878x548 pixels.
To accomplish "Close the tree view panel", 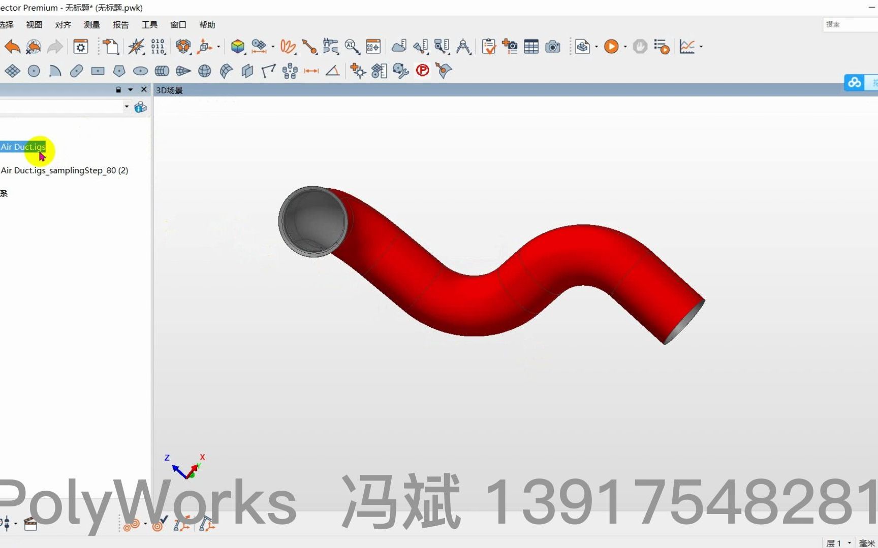I will tap(144, 89).
